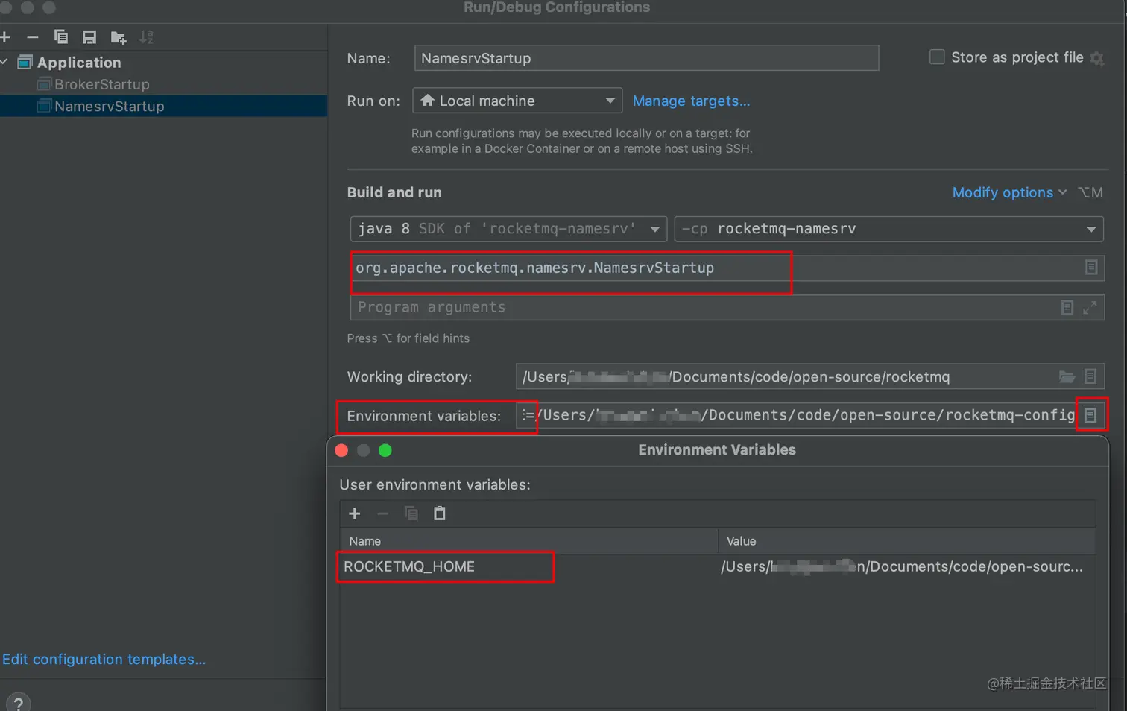Select the ROCKETMQ_HOME value cell
1127x711 pixels.
click(906, 566)
